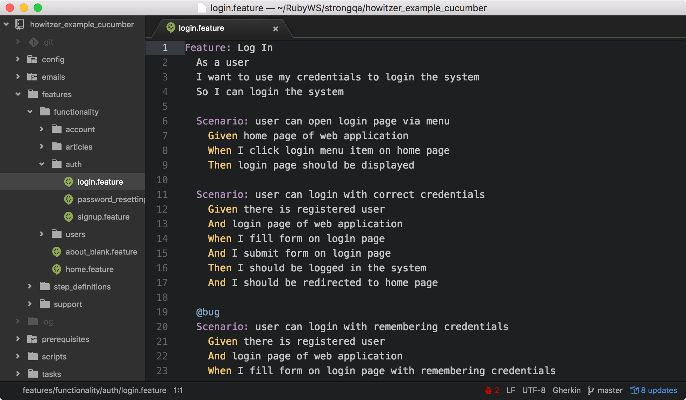Click the project repo icon beside howitzer_example_cucumber
The image size is (686, 400).
pyautogui.click(x=20, y=24)
